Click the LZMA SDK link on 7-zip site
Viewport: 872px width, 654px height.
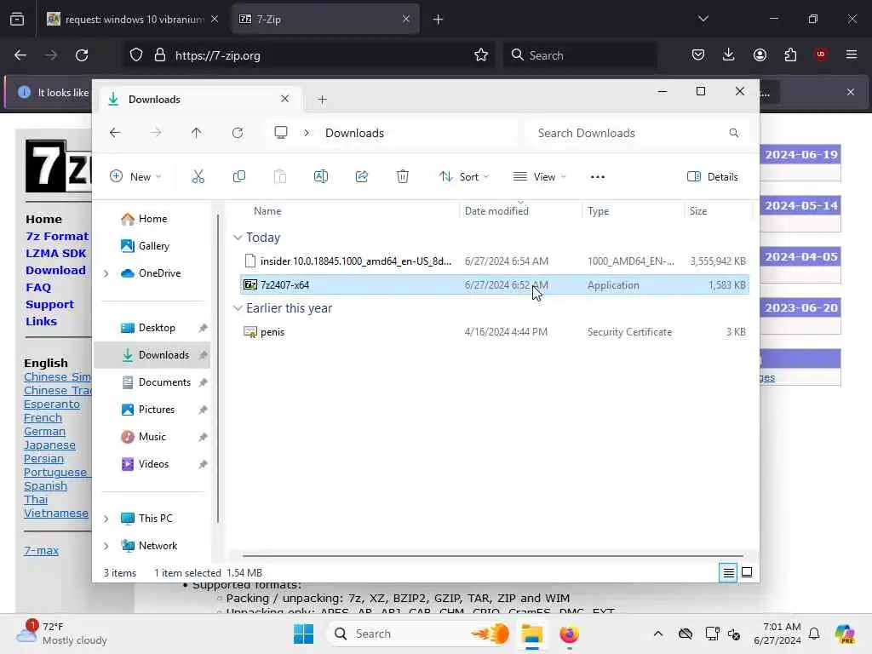click(55, 254)
